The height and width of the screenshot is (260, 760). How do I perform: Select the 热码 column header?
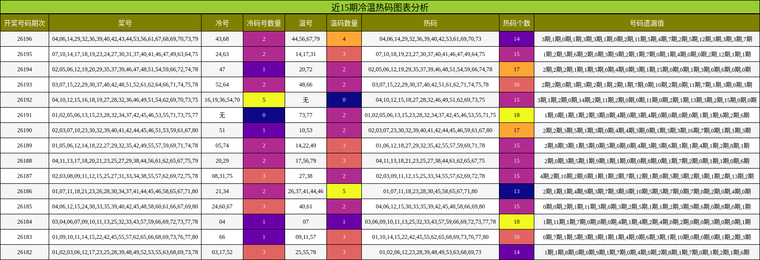(430, 23)
